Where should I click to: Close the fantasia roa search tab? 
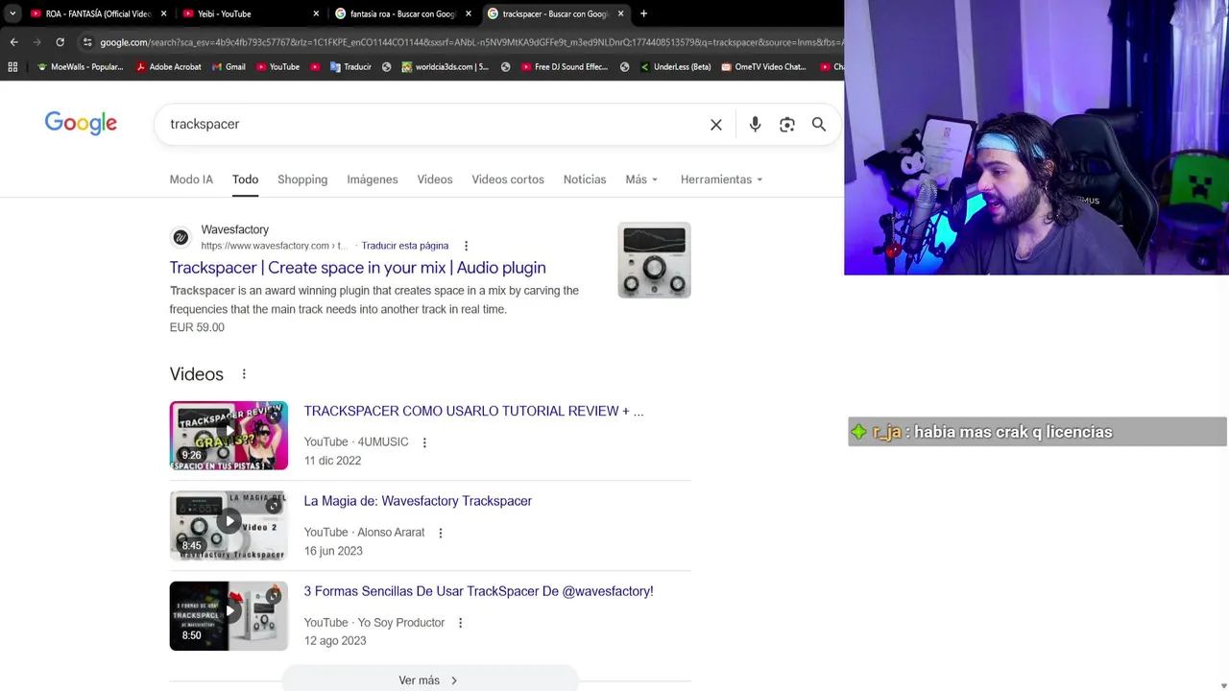coord(469,13)
